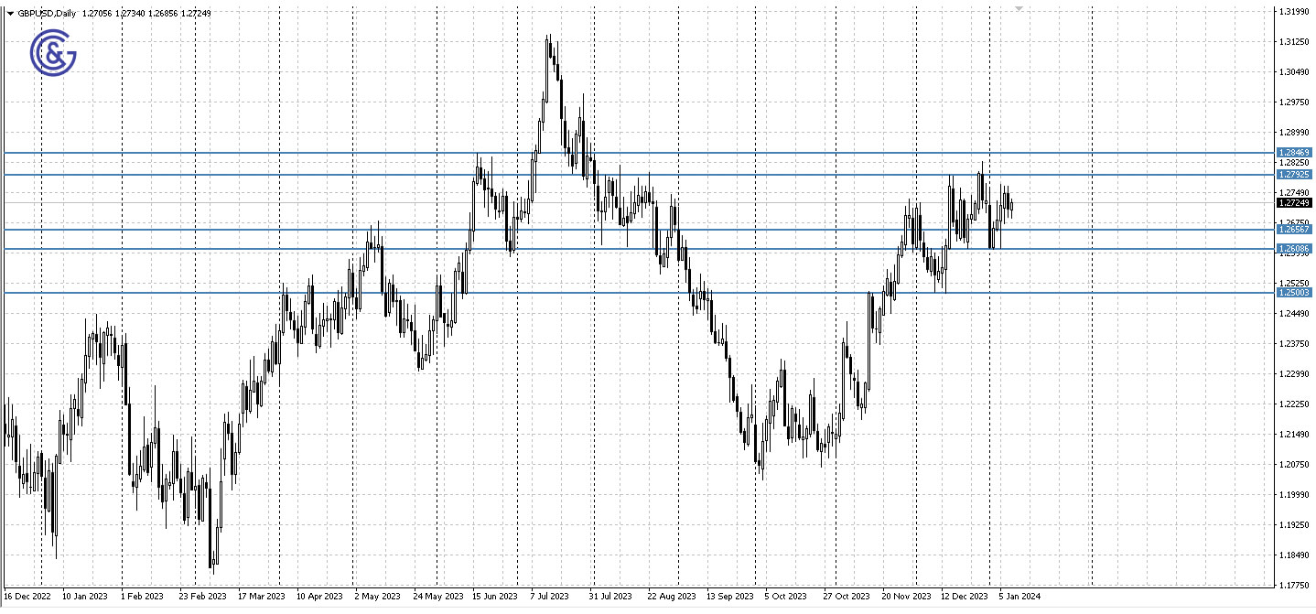1316x614 pixels.
Task: Select the 1.26086 horizontal line label
Action: coord(1293,248)
